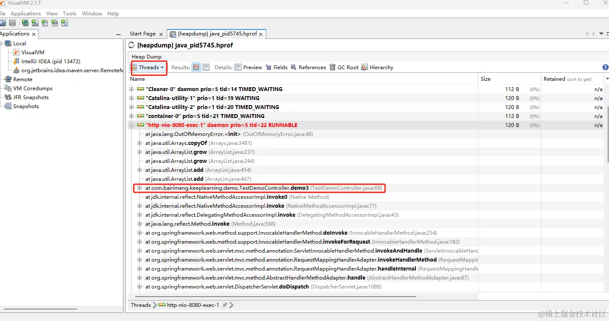
Task: Click the breadcrumb thread icon before http-nio-8080-exec-1
Action: tap(162, 305)
